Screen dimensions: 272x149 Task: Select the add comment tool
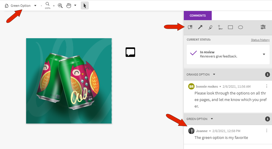pyautogui.click(x=190, y=27)
